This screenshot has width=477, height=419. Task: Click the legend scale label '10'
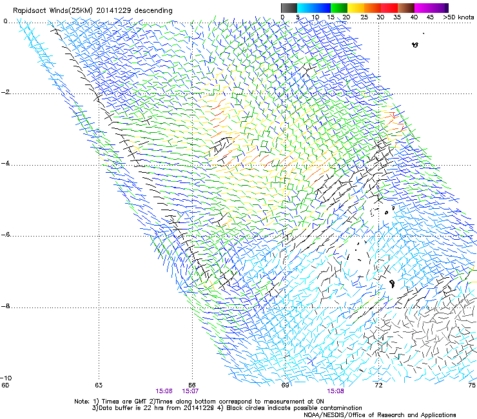(x=315, y=17)
